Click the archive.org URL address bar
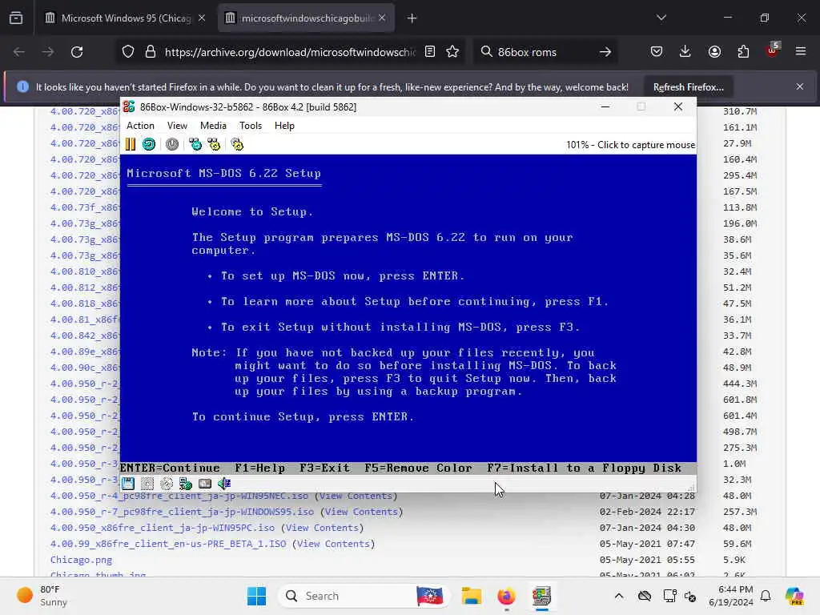 coord(290,52)
